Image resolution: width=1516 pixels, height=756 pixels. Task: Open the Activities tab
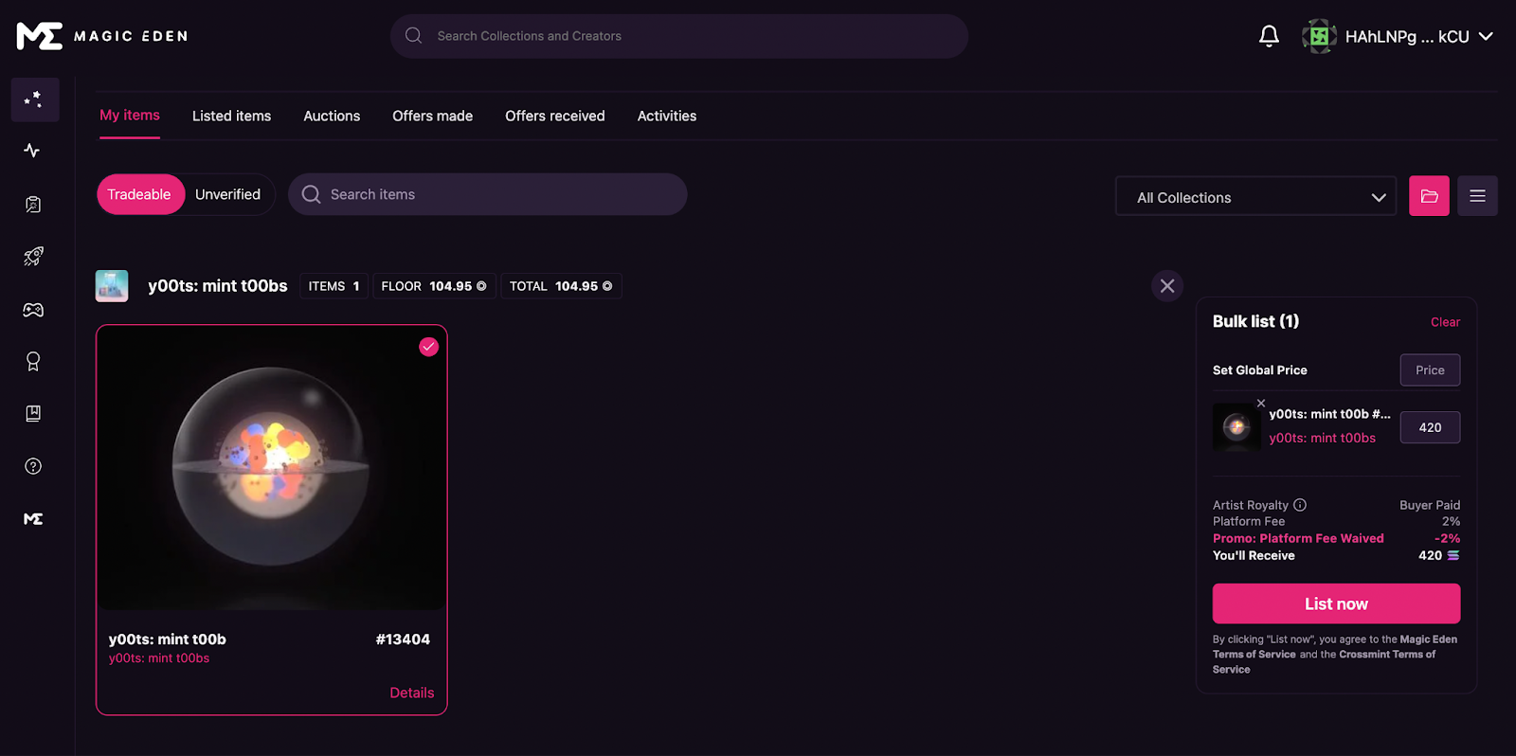pyautogui.click(x=667, y=116)
